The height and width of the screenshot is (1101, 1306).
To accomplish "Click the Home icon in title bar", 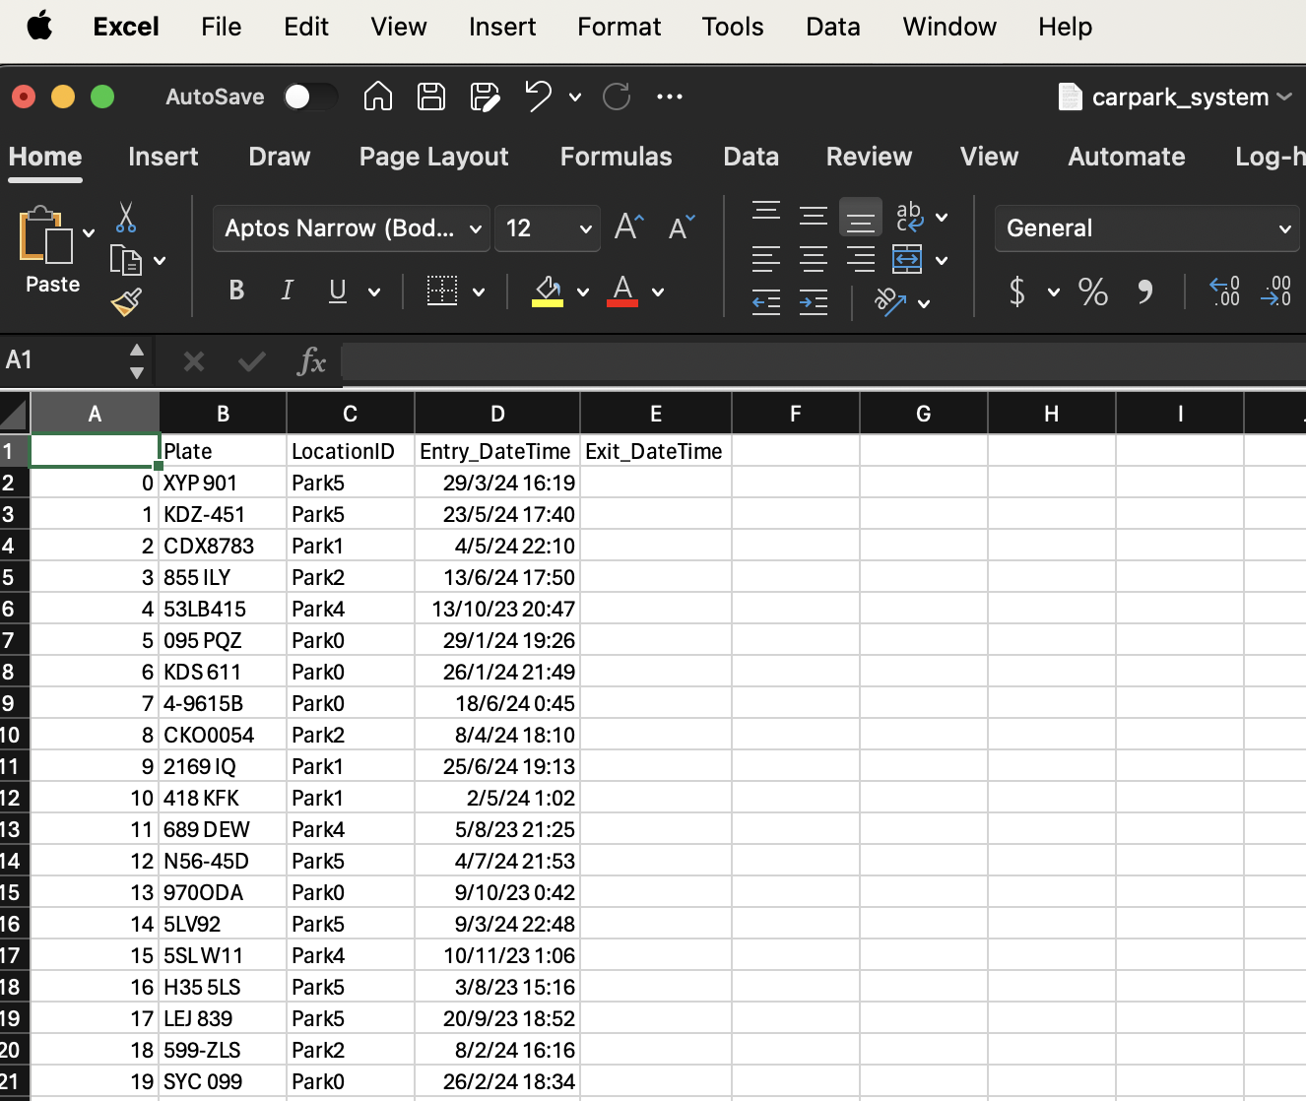I will tap(378, 97).
